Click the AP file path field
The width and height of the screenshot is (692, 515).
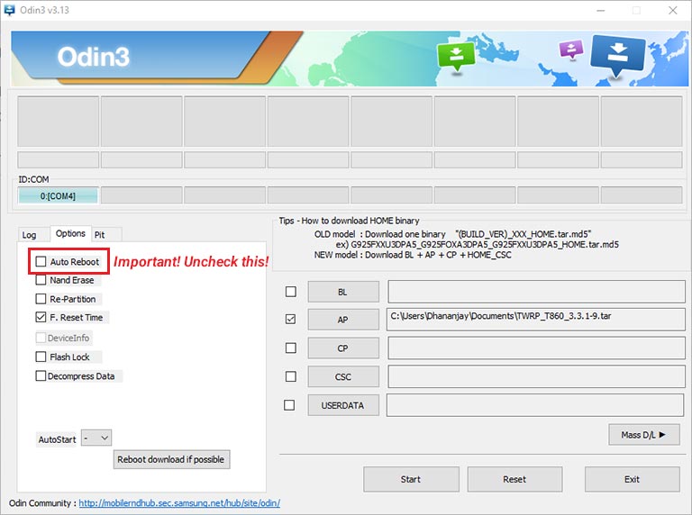(536, 320)
